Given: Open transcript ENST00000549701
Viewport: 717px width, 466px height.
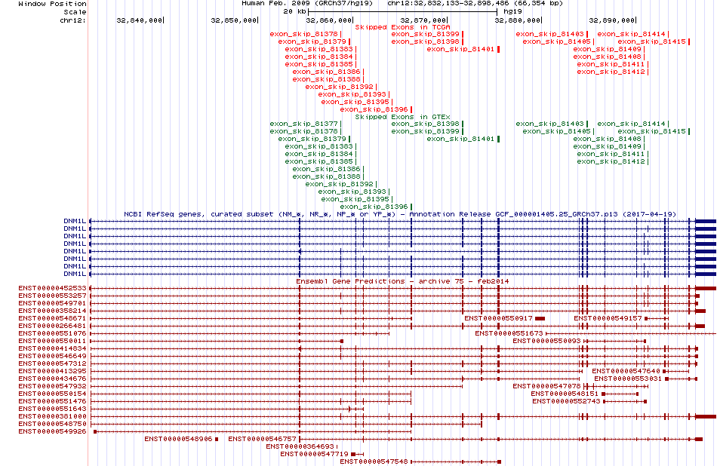Looking at the screenshot, I should (52, 303).
